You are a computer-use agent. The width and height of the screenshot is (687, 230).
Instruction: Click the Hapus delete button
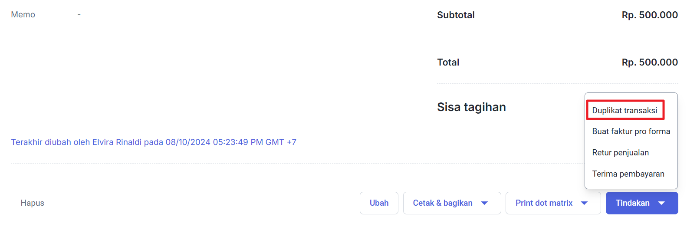click(33, 203)
